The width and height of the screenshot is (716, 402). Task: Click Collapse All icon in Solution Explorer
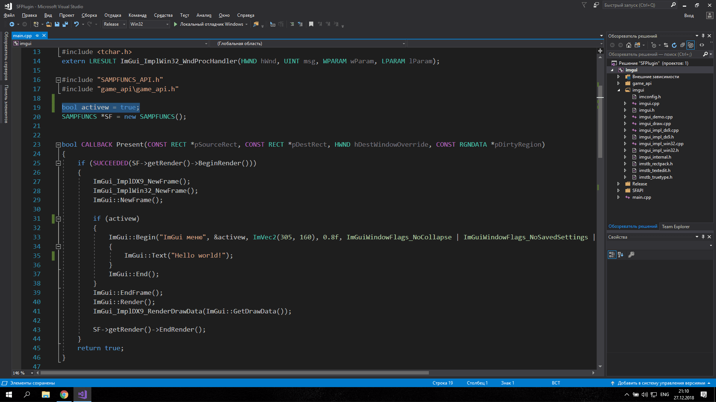coord(682,45)
